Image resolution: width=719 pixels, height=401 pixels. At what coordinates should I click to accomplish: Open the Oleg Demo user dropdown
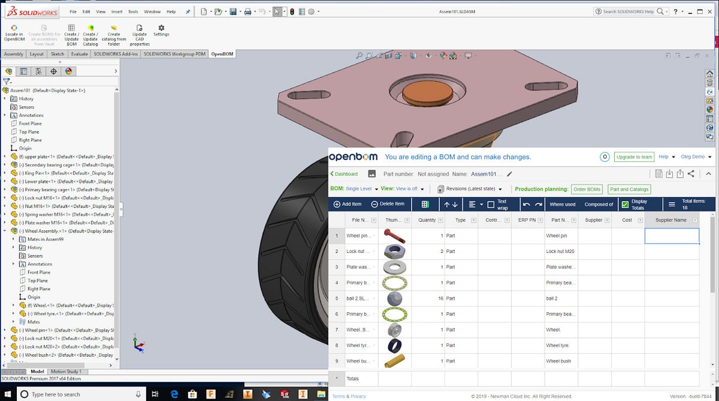pos(697,157)
